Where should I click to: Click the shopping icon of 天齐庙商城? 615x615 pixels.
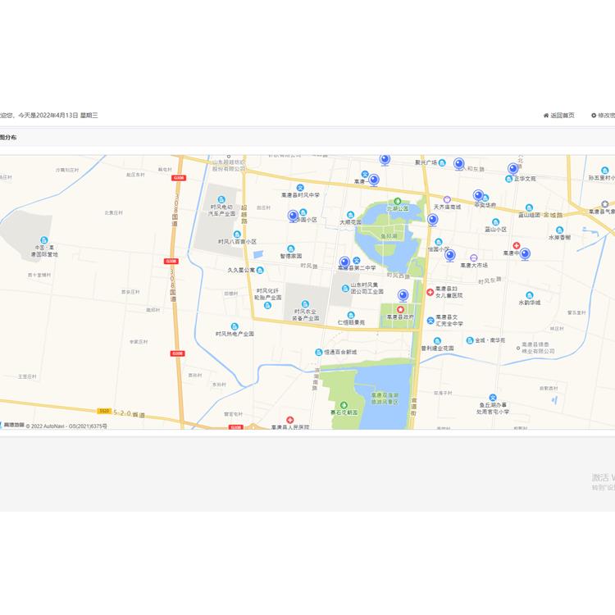(x=447, y=199)
